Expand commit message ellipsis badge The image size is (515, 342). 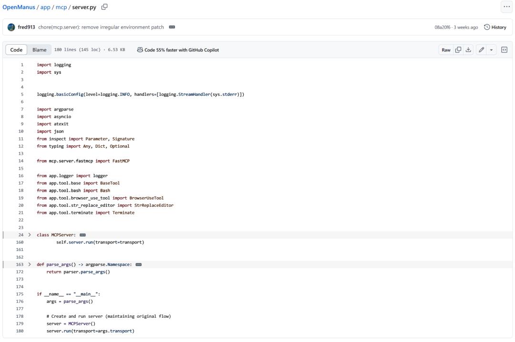click(x=172, y=27)
